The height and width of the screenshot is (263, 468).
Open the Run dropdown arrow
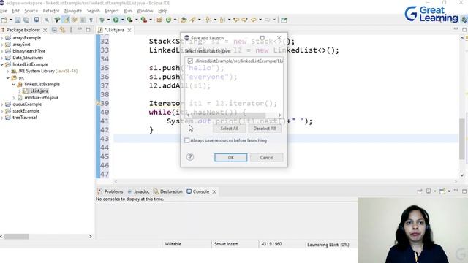(x=122, y=20)
